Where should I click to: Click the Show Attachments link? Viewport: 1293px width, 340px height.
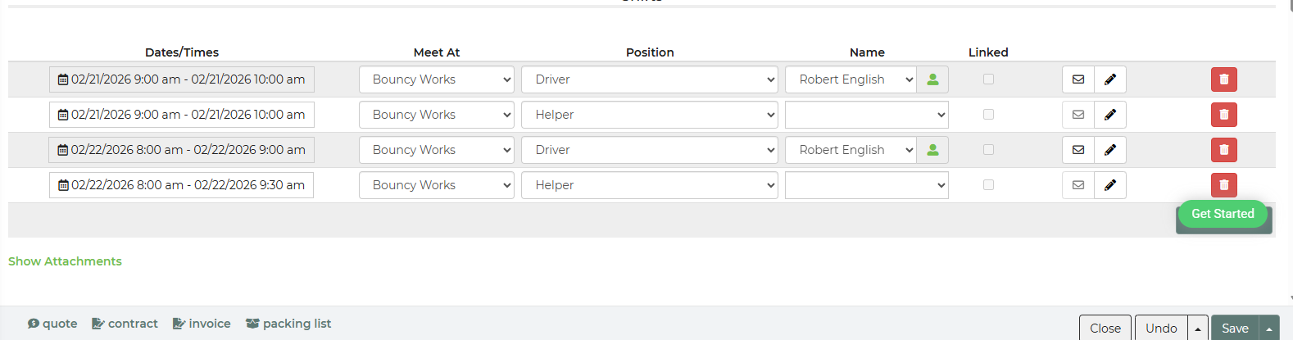point(65,261)
